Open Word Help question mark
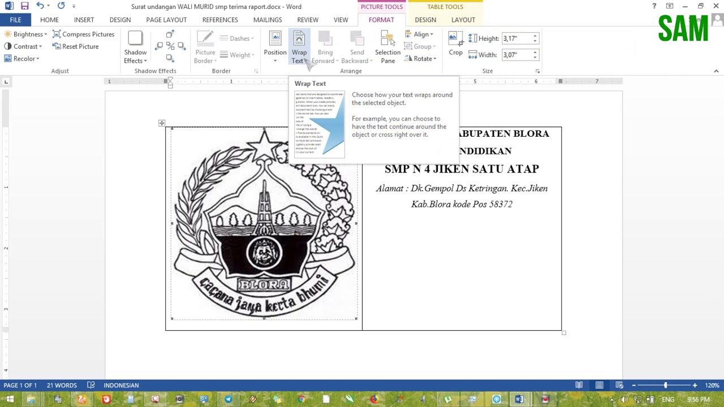The height and width of the screenshot is (407, 724). click(654, 6)
